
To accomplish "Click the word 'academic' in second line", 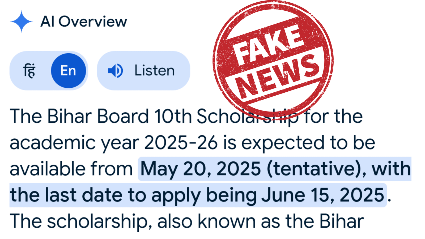I will [x=52, y=143].
